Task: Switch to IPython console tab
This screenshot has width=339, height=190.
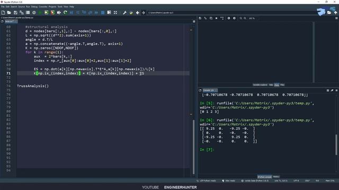Action: [264, 177]
